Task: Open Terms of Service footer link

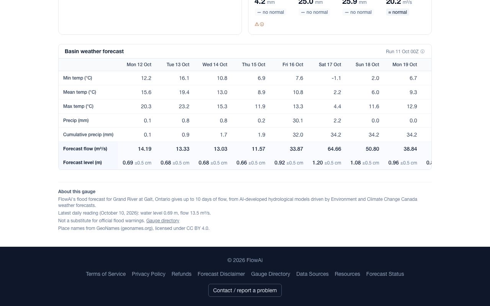Action: click(x=106, y=274)
